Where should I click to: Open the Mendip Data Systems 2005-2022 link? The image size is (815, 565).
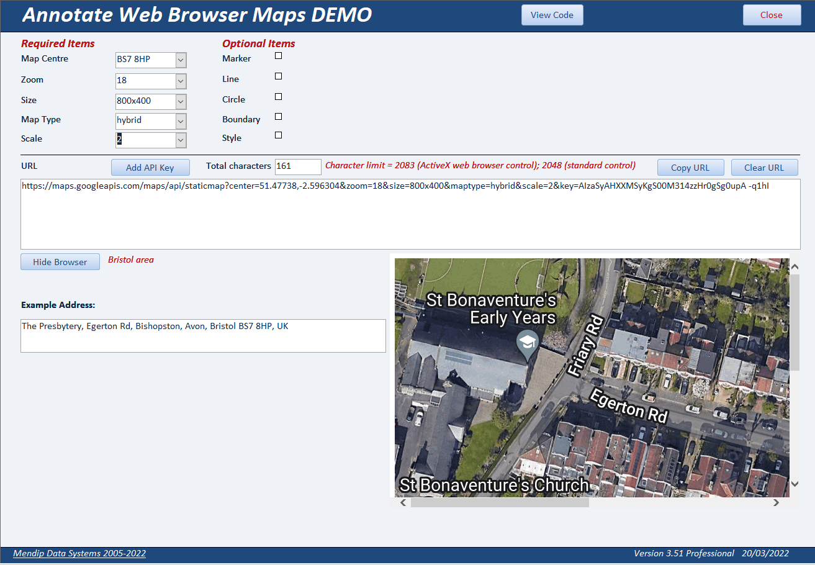(x=79, y=553)
